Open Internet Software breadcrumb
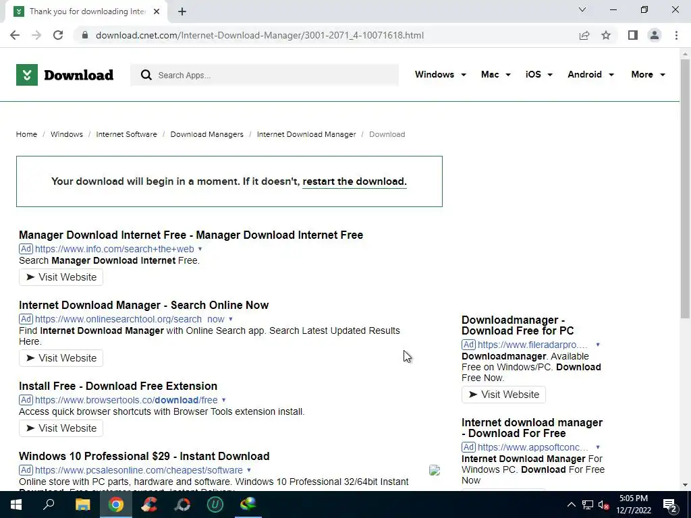The width and height of the screenshot is (691, 518). (126, 134)
